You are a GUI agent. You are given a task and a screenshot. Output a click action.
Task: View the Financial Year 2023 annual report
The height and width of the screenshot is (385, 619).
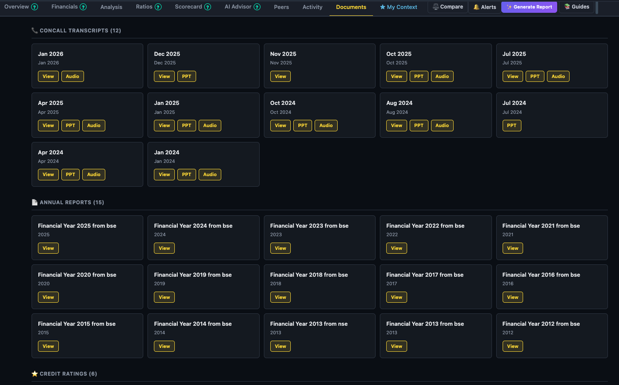[x=280, y=248]
